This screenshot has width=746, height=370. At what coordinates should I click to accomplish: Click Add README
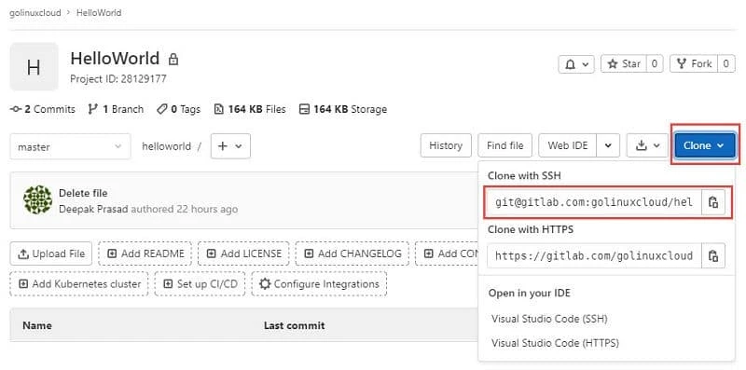coord(145,254)
